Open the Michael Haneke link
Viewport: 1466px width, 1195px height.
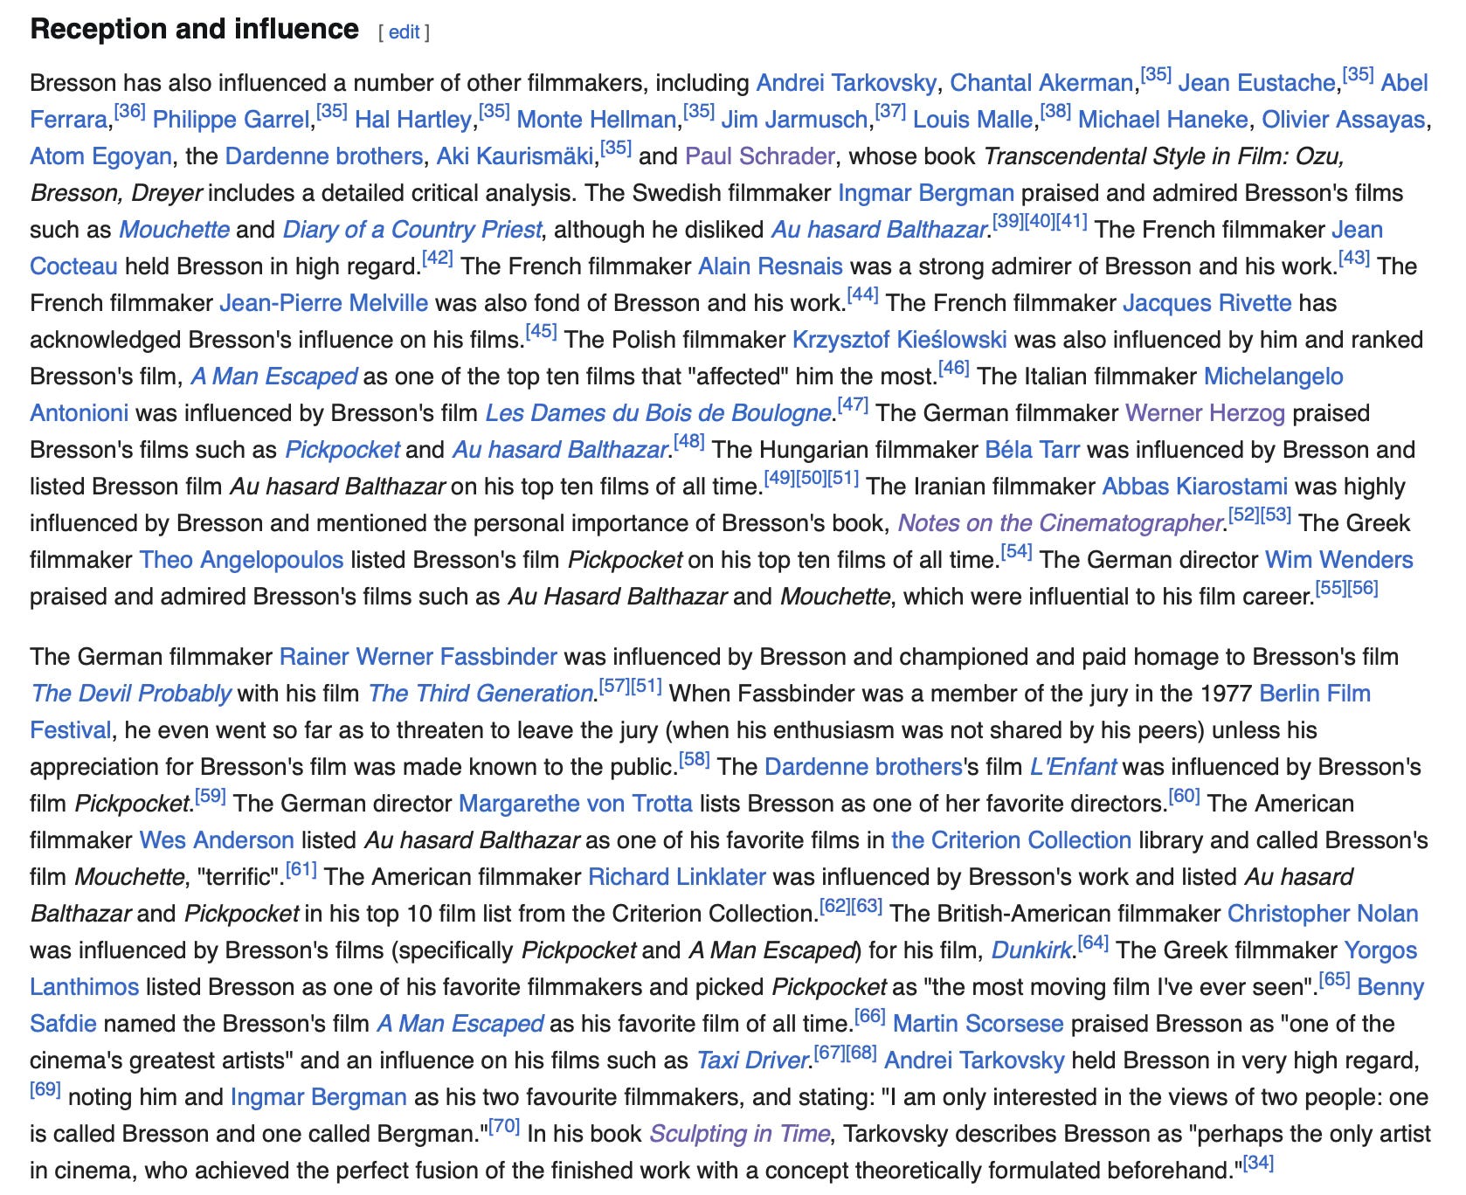tap(1163, 120)
